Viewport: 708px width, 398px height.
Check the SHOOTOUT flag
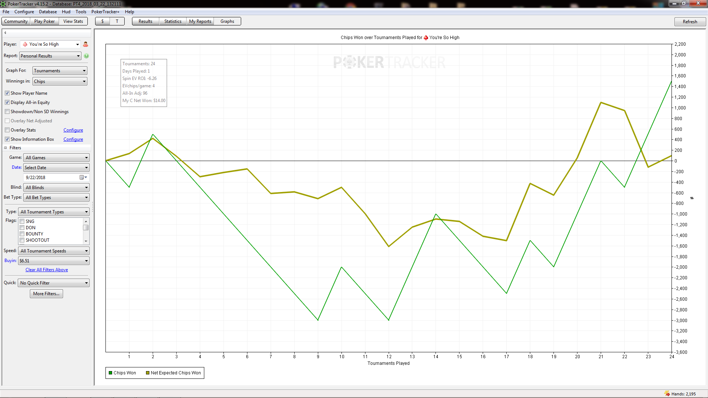pyautogui.click(x=22, y=240)
